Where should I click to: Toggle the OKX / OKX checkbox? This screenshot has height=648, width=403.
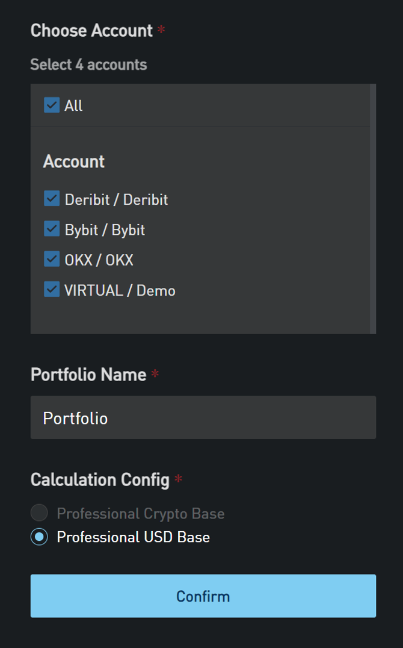52,260
